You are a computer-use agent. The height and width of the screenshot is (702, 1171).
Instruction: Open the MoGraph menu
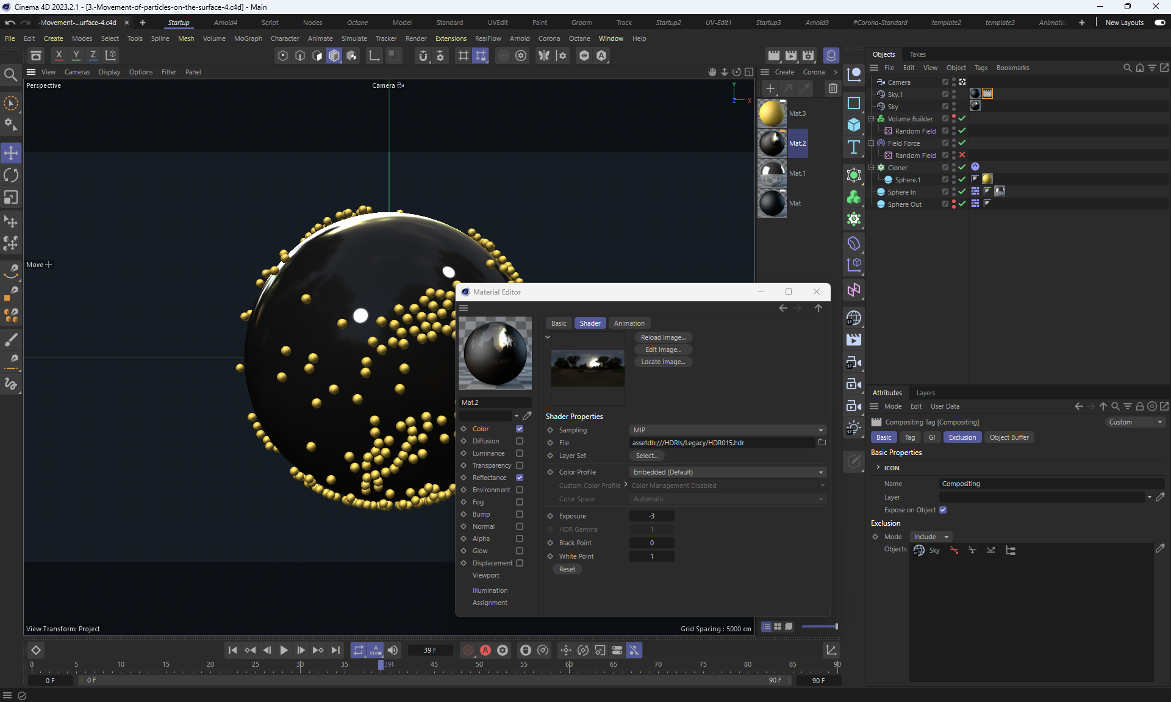click(248, 38)
